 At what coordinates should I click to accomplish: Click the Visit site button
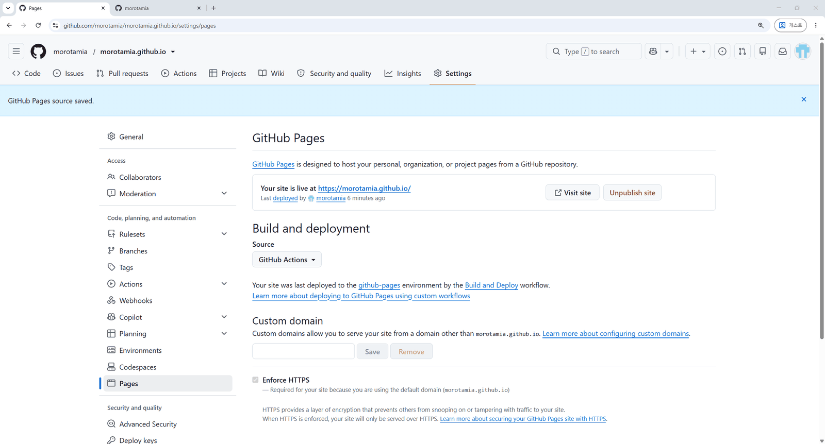(x=572, y=193)
